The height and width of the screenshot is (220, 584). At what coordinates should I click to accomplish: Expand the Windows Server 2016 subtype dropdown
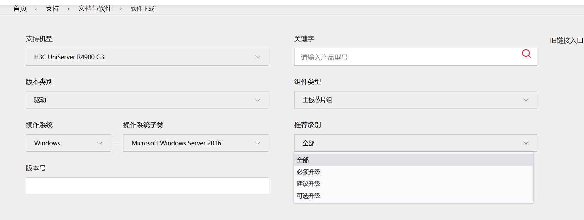196,143
